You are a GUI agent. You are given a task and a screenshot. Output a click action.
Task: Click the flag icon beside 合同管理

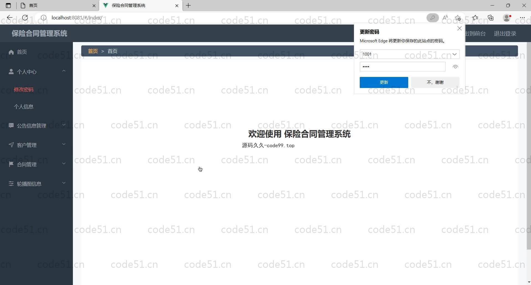(11, 164)
